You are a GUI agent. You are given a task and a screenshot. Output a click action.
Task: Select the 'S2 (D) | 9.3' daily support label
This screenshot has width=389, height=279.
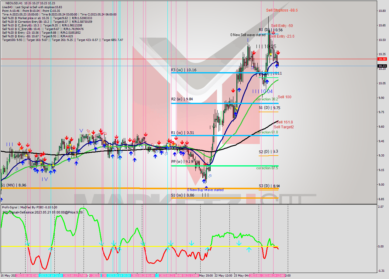click(268, 152)
